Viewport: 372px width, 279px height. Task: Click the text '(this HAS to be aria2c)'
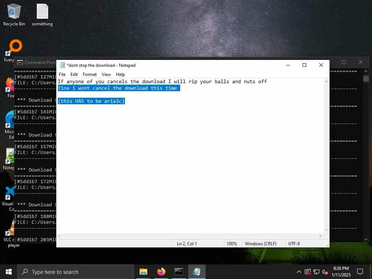(91, 101)
